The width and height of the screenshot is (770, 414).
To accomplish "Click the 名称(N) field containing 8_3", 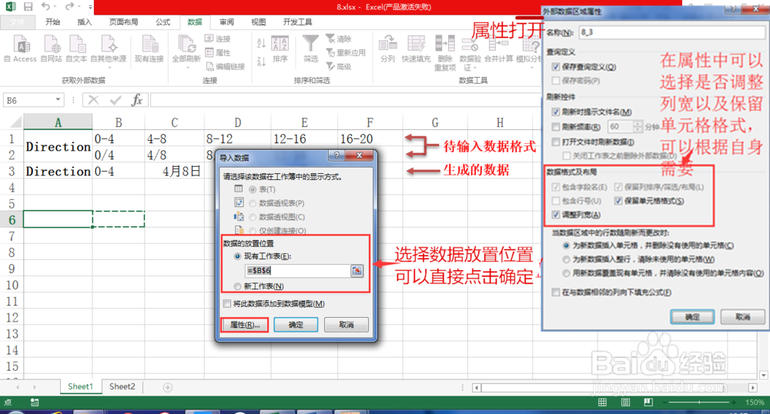I will [x=671, y=32].
